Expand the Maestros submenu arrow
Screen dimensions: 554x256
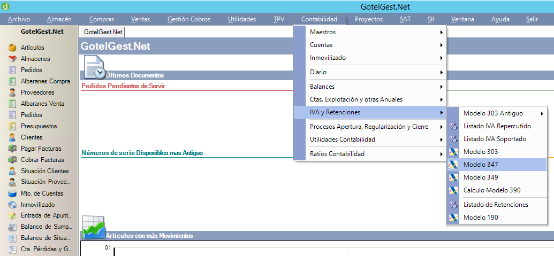coord(442,33)
